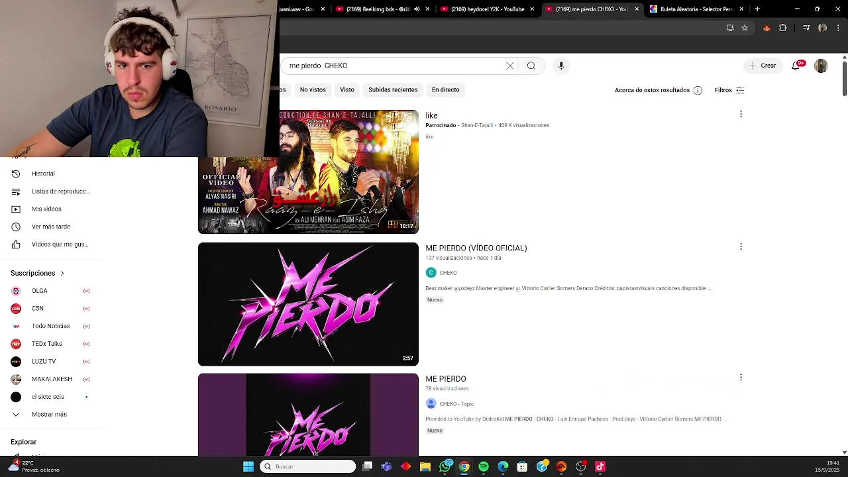Screen dimensions: 848x477
Task: Open the Todo Noticias channel
Action: (52, 326)
